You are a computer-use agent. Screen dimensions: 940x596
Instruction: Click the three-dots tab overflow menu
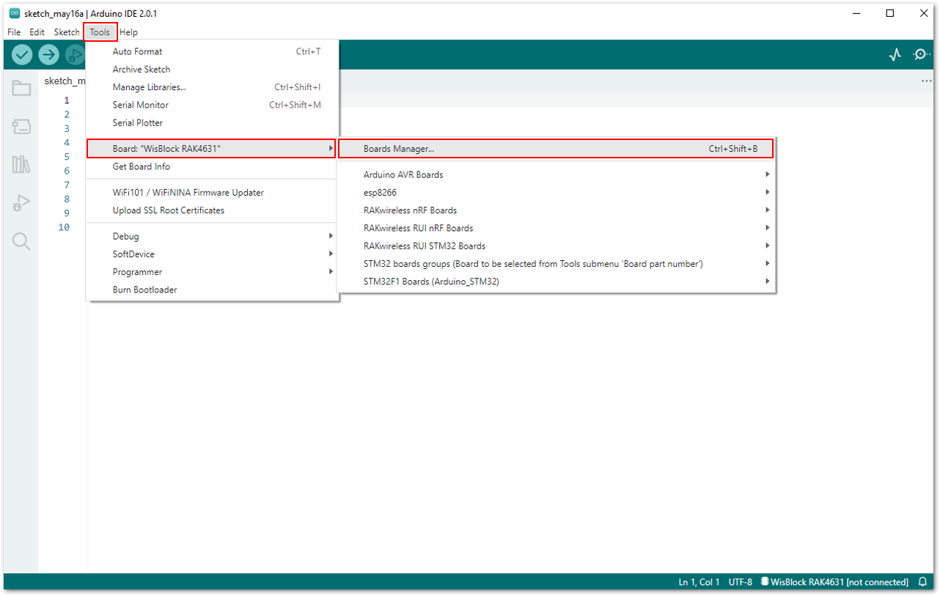(x=927, y=81)
